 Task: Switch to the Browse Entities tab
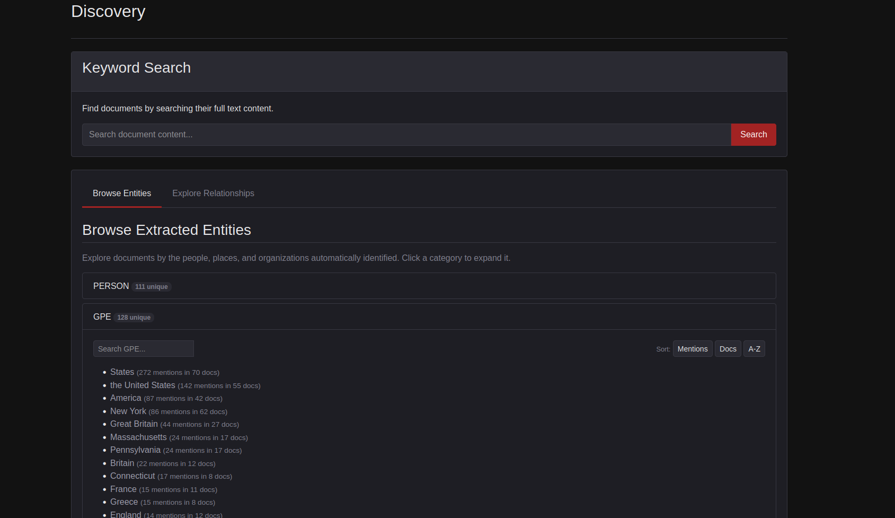[x=122, y=194]
